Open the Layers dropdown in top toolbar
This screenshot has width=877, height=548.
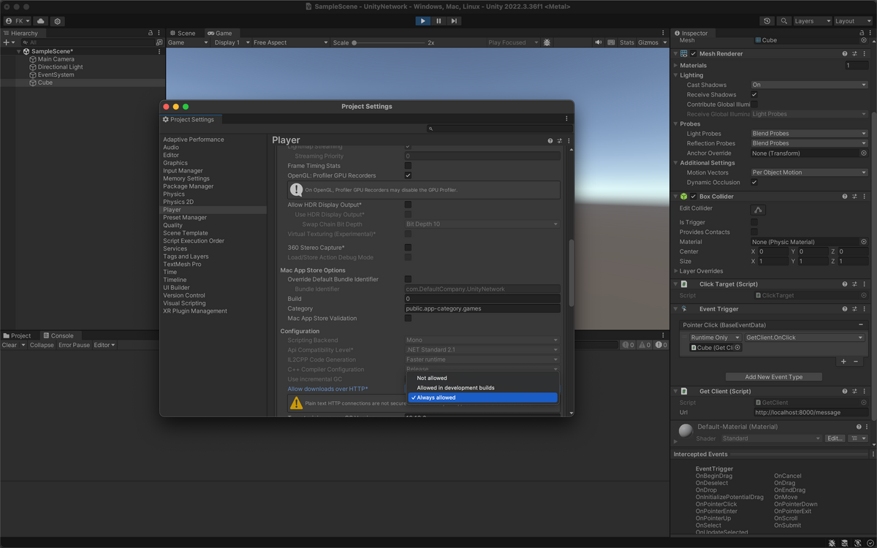pos(813,21)
